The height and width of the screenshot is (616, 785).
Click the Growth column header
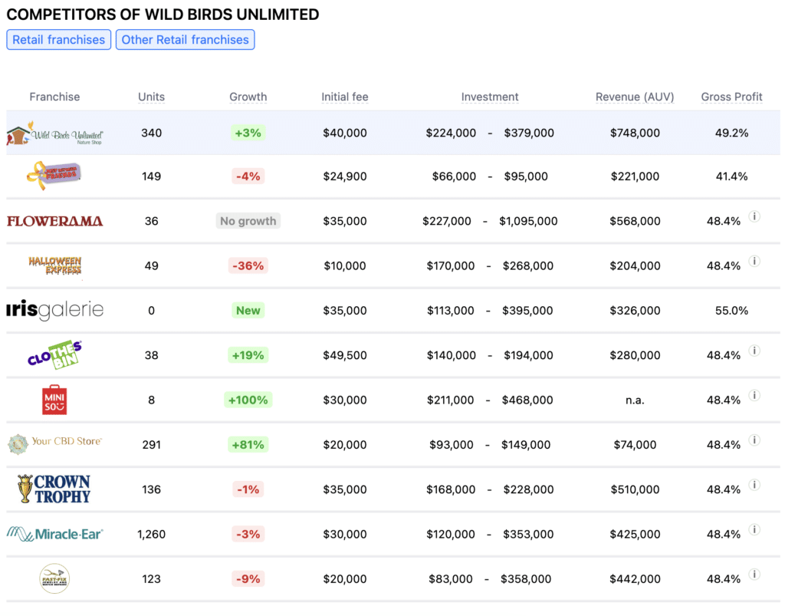248,97
